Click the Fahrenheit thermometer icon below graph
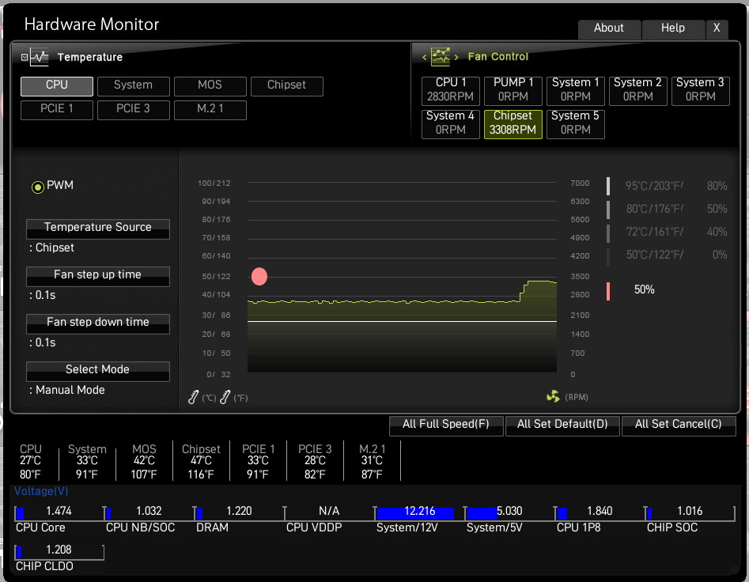749x582 pixels. tap(225, 397)
